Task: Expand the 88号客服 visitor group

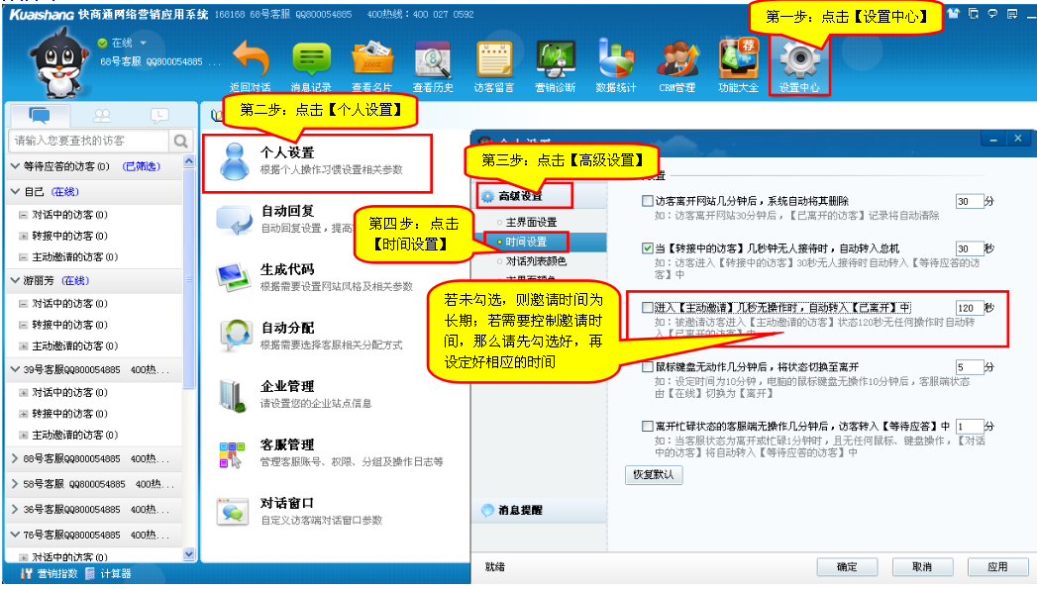Action: coord(15,459)
